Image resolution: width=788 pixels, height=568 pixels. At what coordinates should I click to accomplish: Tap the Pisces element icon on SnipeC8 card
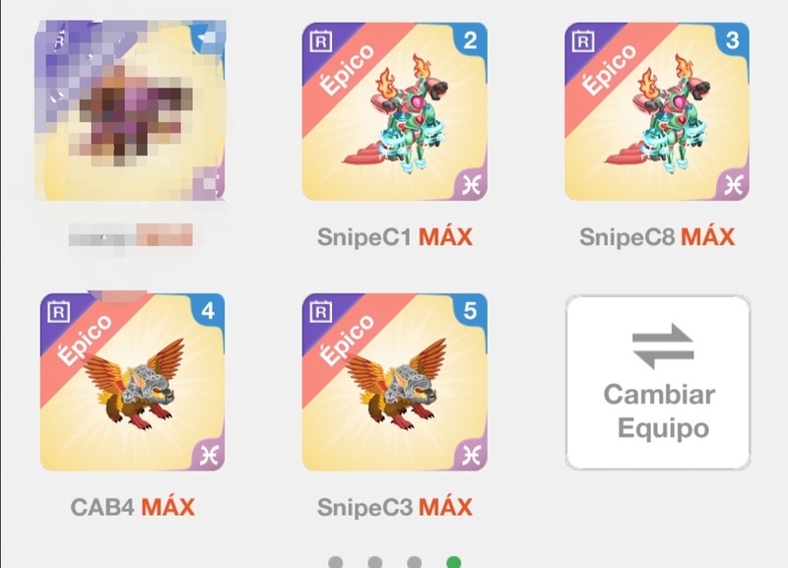734,185
